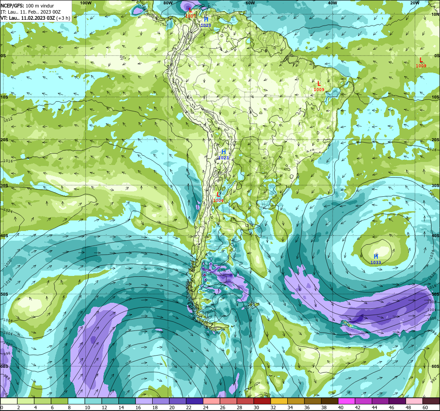Pick the 0–2 pale cream legend swatch
Screen dimensions: 440x411
click(9, 401)
